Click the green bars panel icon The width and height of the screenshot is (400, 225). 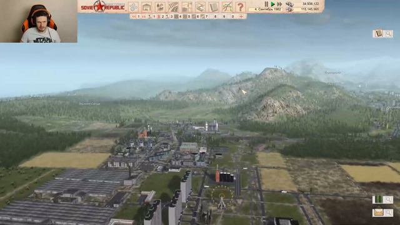(378, 199)
